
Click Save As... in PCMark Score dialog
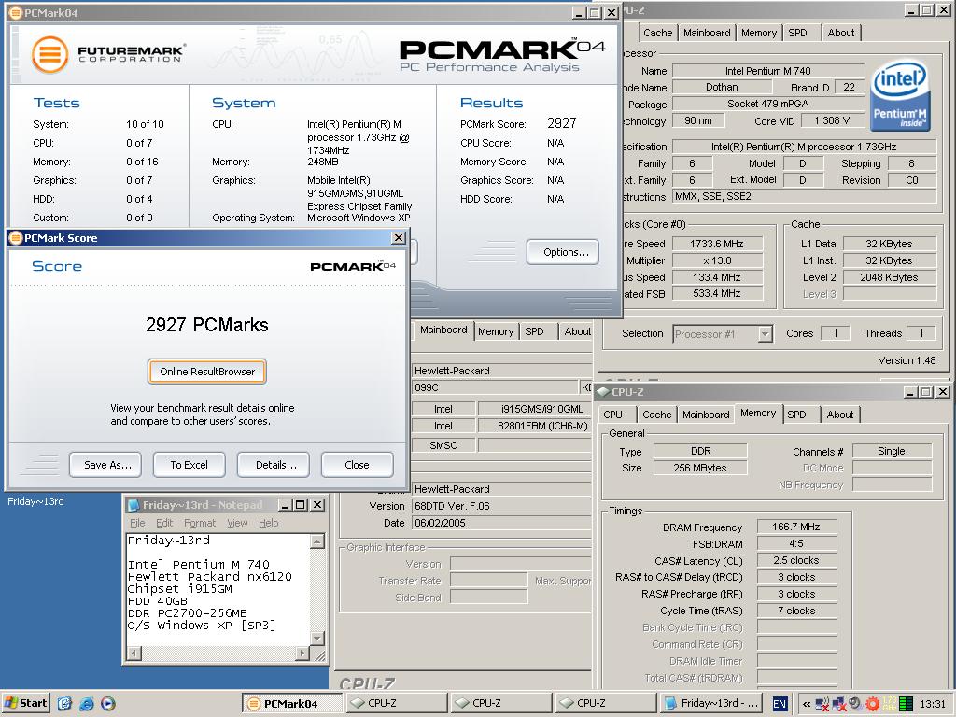105,465
